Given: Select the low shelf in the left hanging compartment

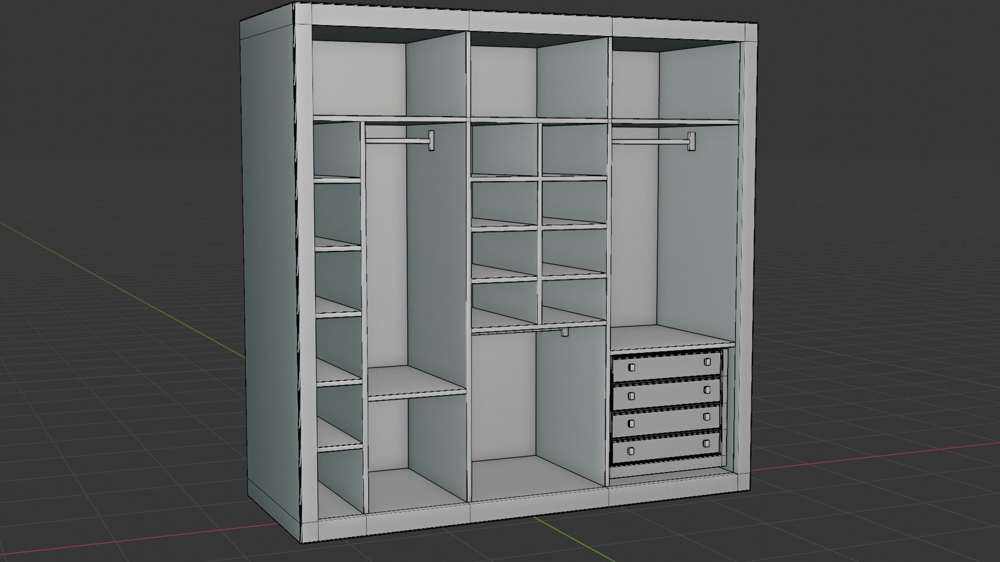Looking at the screenshot, I should pos(417,382).
